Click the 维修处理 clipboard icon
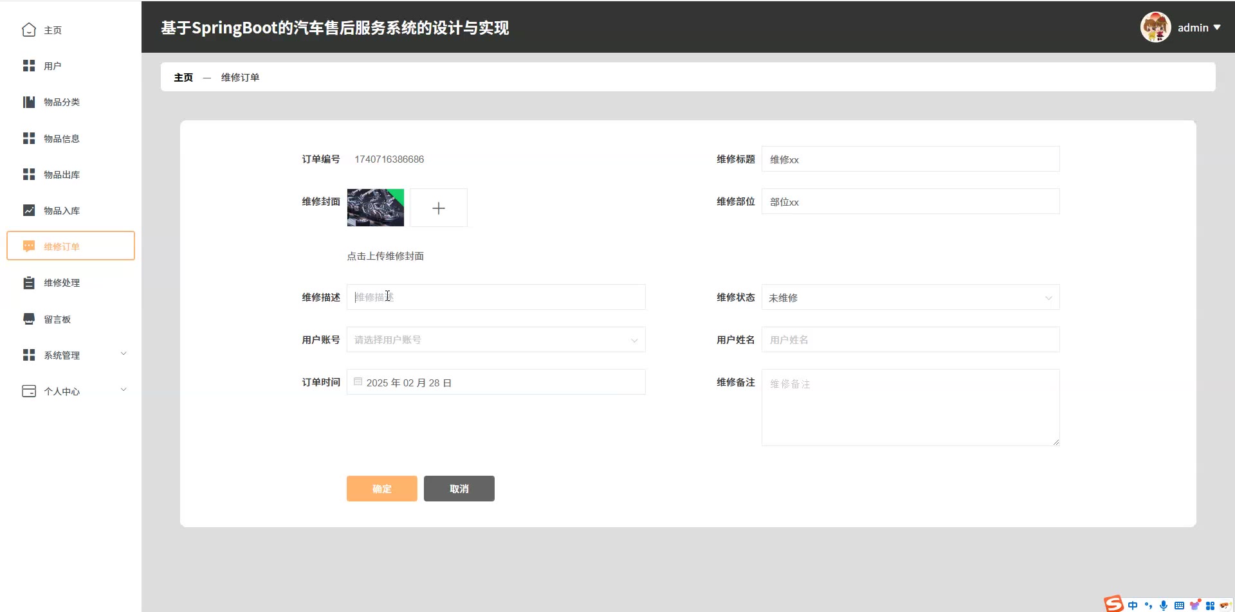Image resolution: width=1235 pixels, height=612 pixels. [29, 283]
